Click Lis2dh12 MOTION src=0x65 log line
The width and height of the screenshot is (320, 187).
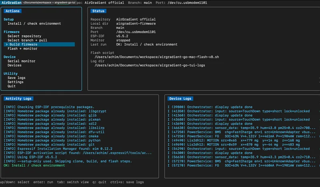click(234, 141)
